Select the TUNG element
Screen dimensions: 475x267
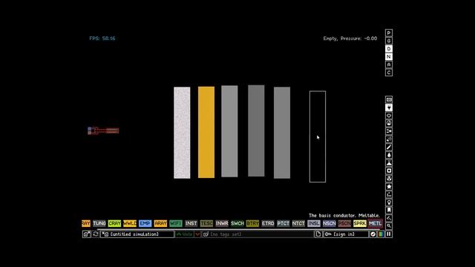[99, 223]
